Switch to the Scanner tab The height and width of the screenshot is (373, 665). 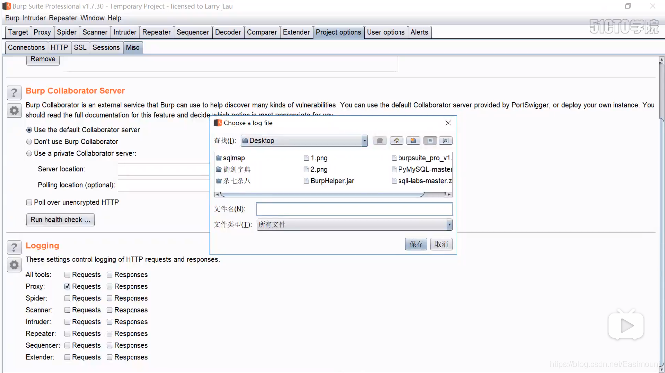coord(95,32)
